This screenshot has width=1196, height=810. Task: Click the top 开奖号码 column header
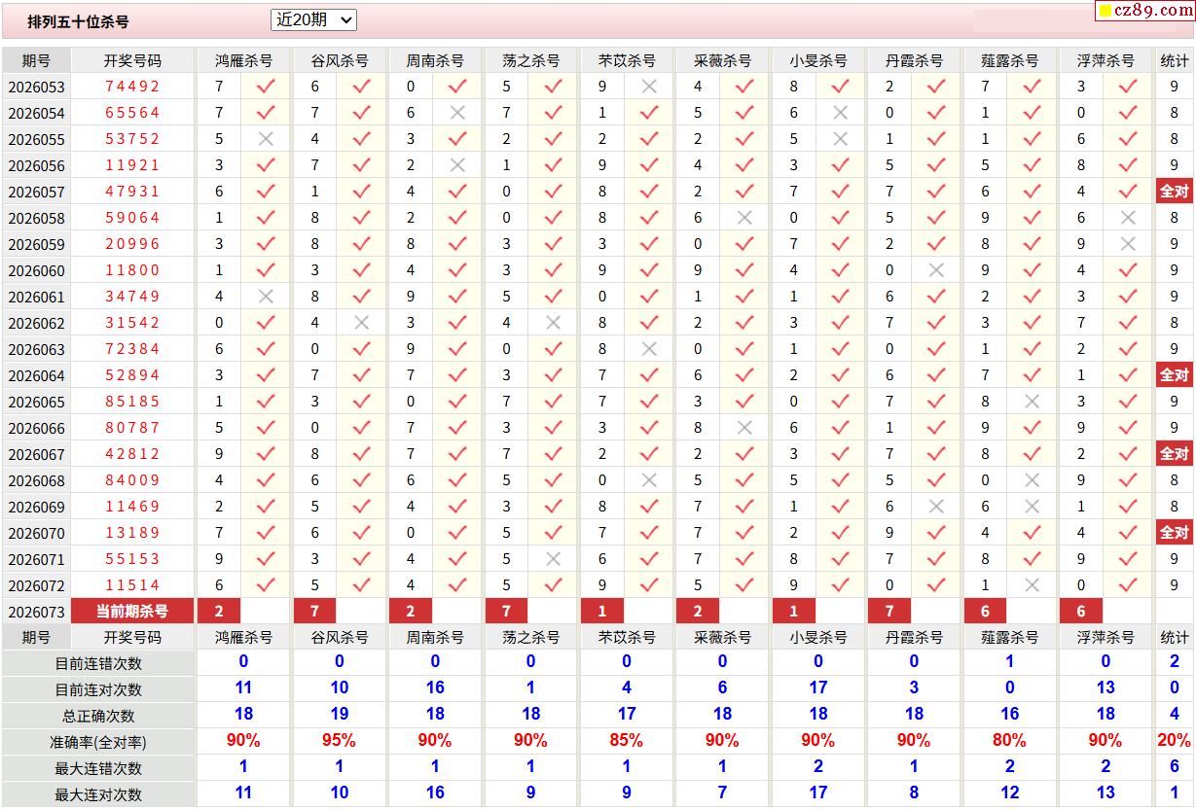(x=132, y=60)
